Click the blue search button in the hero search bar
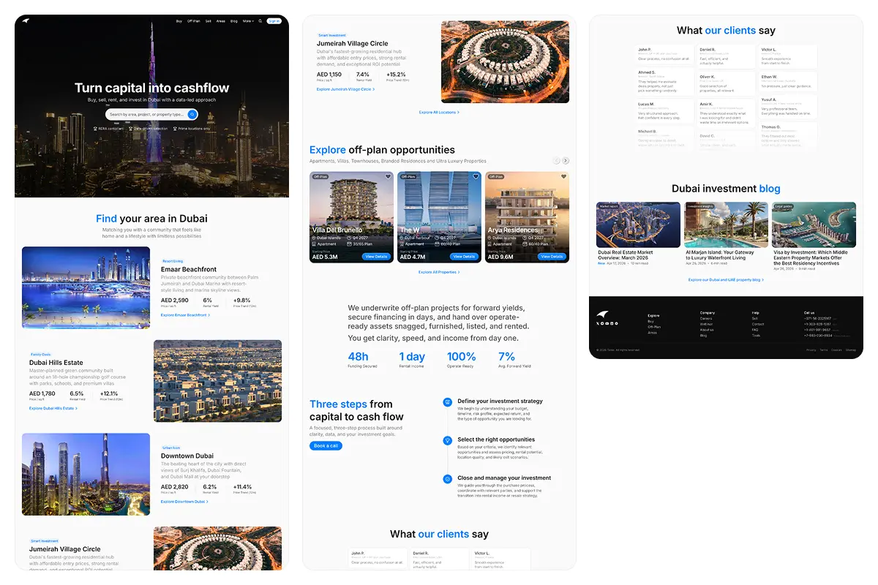878x585 pixels. pyautogui.click(x=192, y=114)
